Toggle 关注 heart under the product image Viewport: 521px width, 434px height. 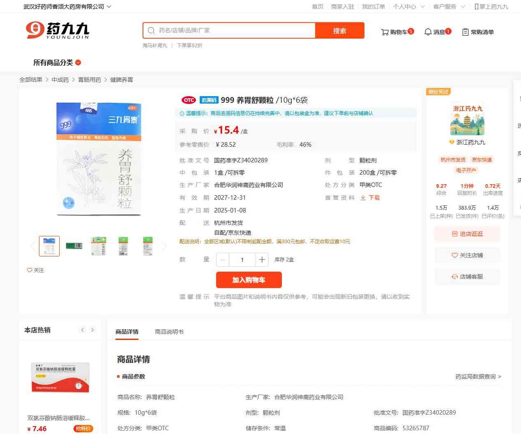[30, 270]
